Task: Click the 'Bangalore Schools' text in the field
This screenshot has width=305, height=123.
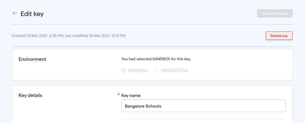Action: pyautogui.click(x=143, y=106)
